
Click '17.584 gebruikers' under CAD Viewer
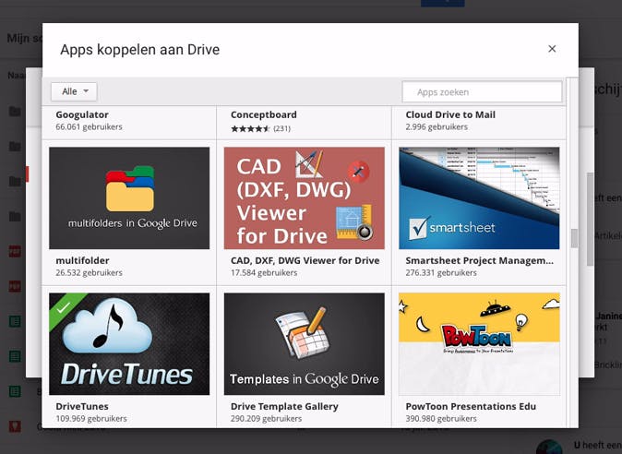pyautogui.click(x=264, y=273)
